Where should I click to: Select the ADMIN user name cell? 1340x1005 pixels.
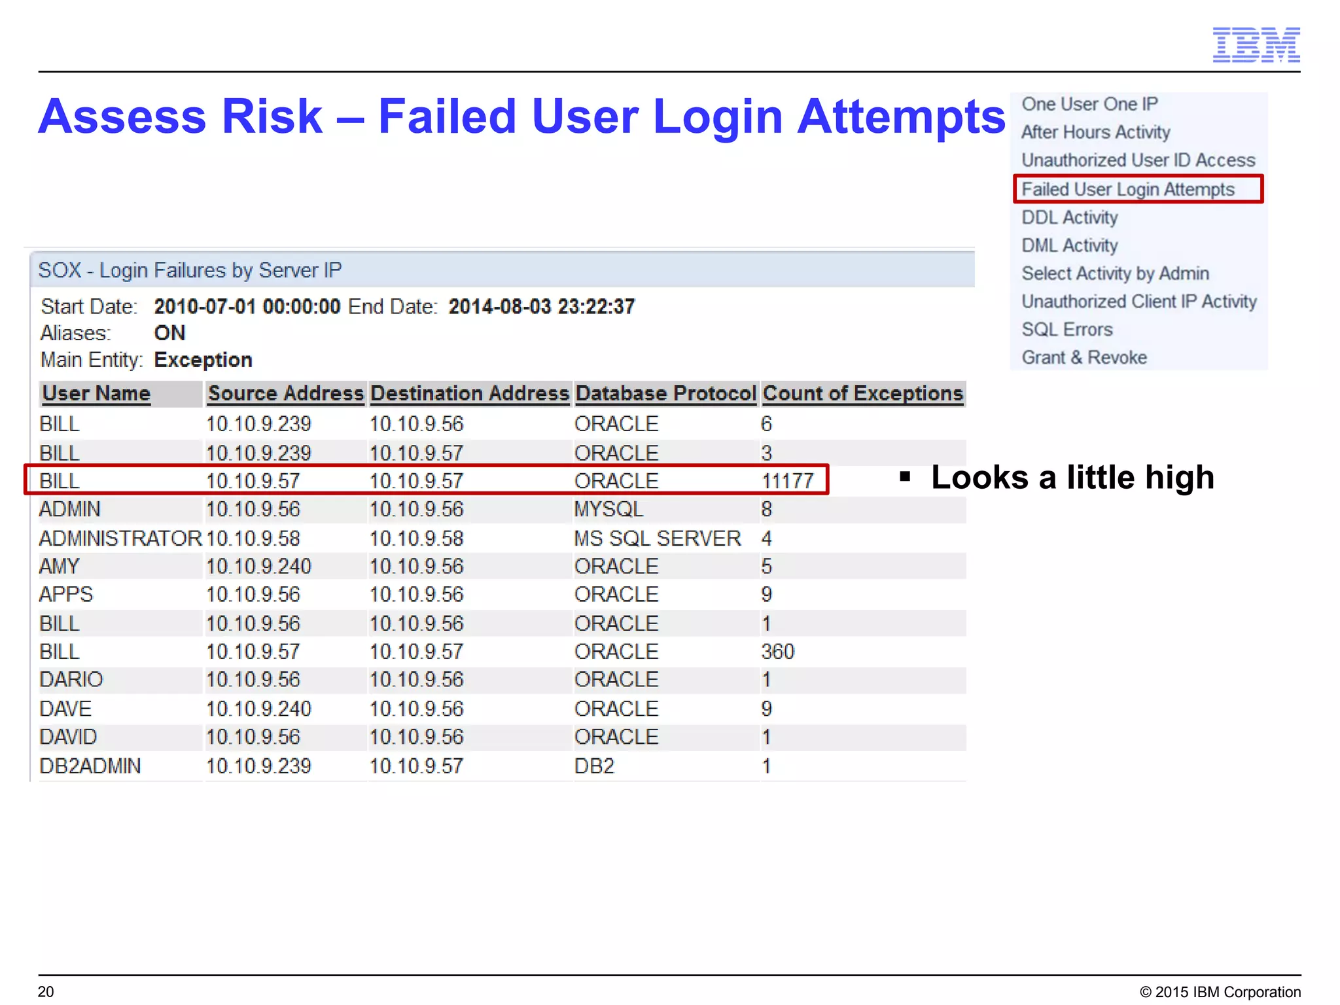point(70,510)
